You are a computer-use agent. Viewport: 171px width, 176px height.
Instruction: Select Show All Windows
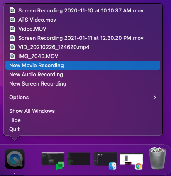click(83, 111)
